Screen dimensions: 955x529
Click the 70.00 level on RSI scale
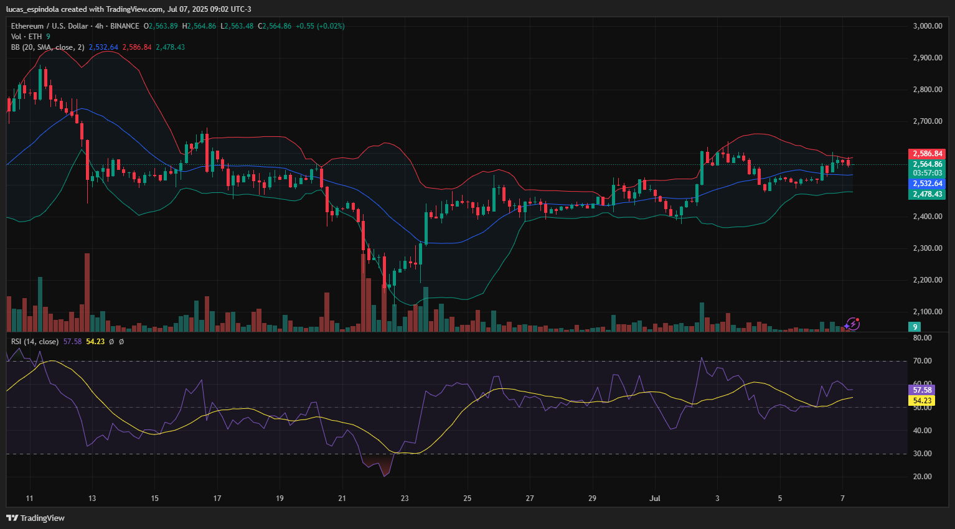923,361
